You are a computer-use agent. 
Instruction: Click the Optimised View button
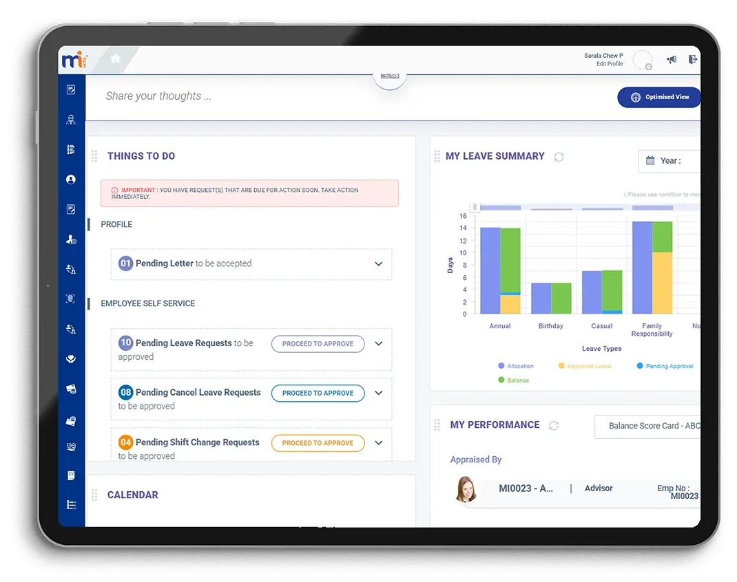coord(658,97)
